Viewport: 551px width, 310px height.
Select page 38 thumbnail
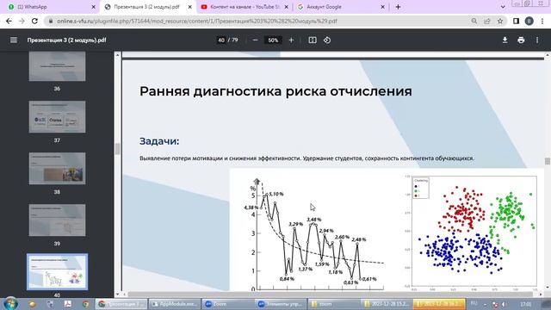(57, 169)
